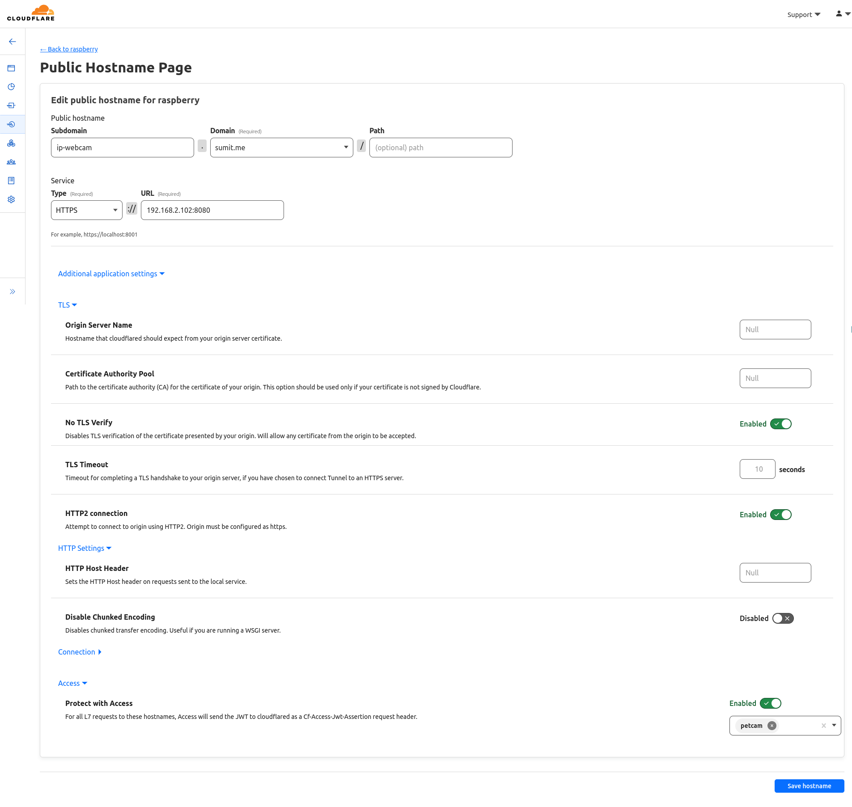
Task: Click the 'HTTP2 connection' label
Action: click(96, 513)
